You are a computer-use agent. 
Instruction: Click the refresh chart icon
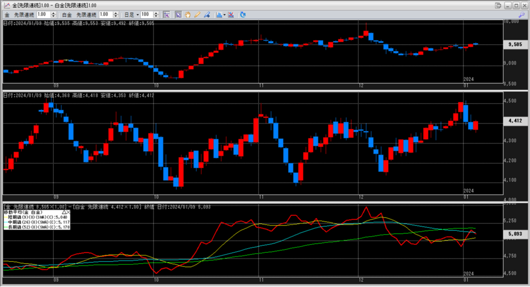coord(243,14)
